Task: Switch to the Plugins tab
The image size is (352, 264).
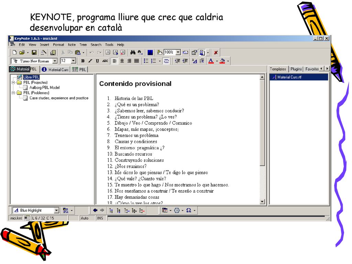Action: tap(296, 69)
